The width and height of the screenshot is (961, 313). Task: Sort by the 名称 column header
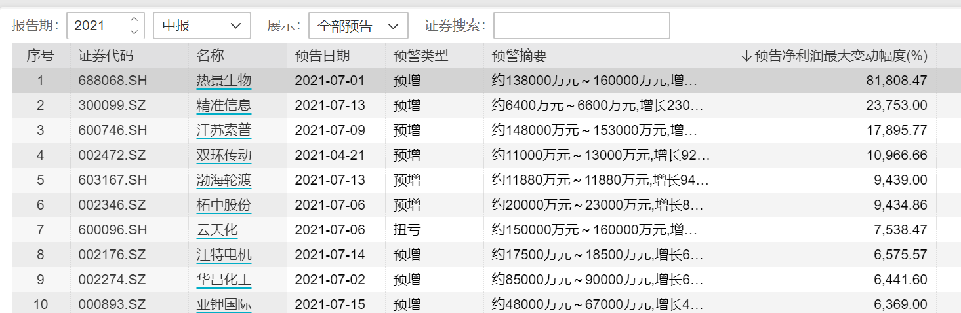(x=237, y=56)
